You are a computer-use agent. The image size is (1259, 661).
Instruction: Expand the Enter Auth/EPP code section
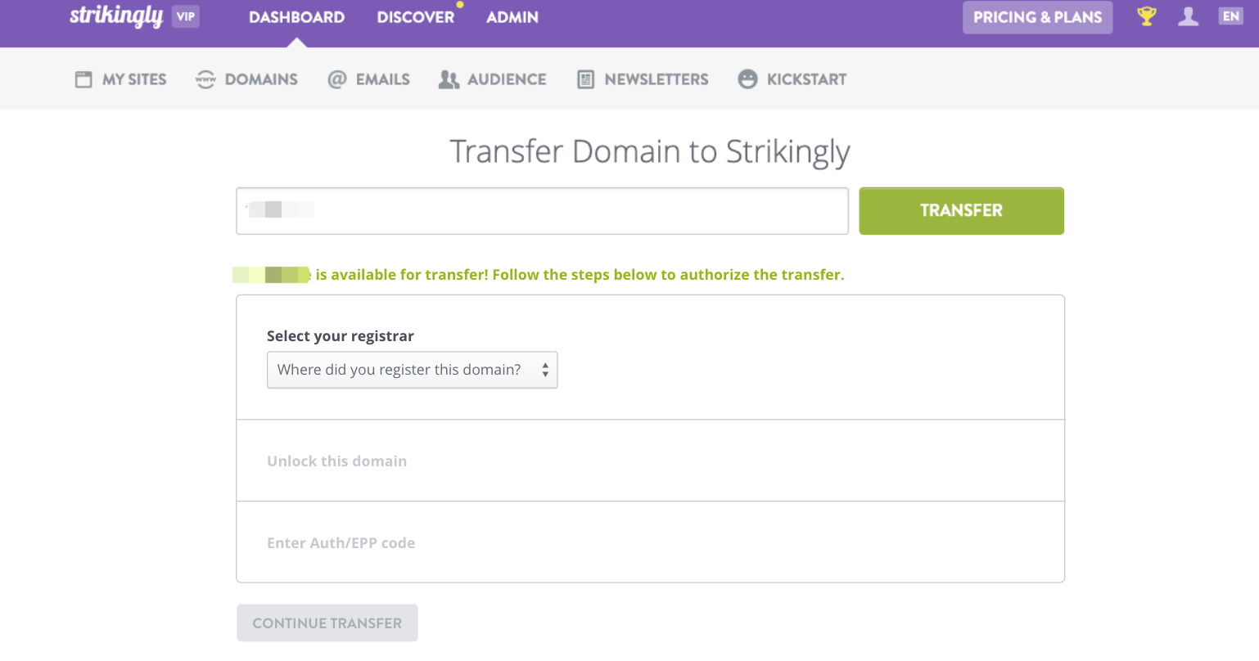(341, 542)
